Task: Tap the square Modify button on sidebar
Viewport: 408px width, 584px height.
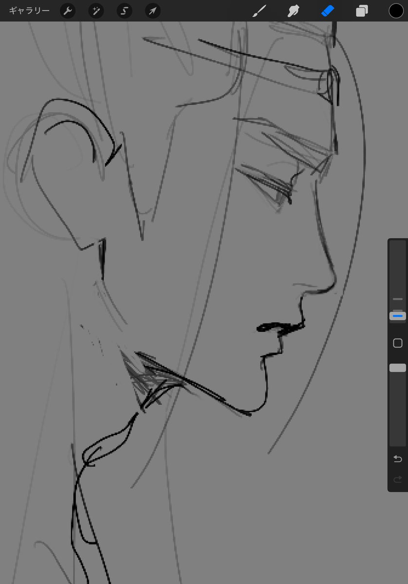Action: tap(398, 343)
